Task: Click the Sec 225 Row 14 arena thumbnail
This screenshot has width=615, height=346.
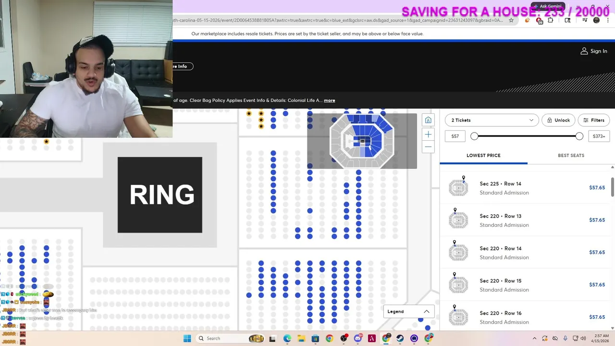Action: point(458,187)
